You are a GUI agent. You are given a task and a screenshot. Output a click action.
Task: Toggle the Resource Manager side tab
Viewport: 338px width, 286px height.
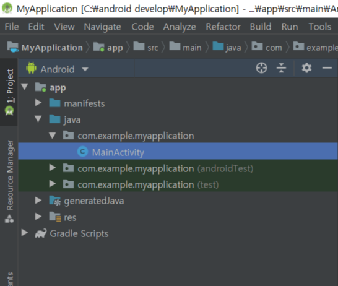(9, 181)
